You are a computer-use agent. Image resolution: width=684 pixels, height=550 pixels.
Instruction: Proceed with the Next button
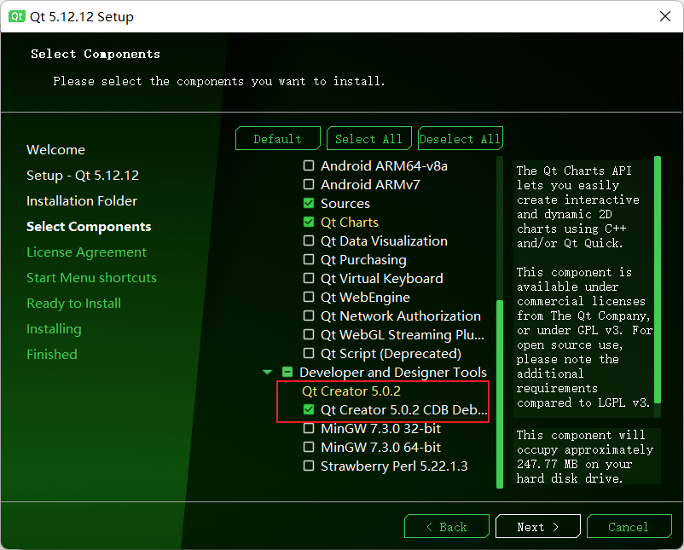pyautogui.click(x=538, y=527)
